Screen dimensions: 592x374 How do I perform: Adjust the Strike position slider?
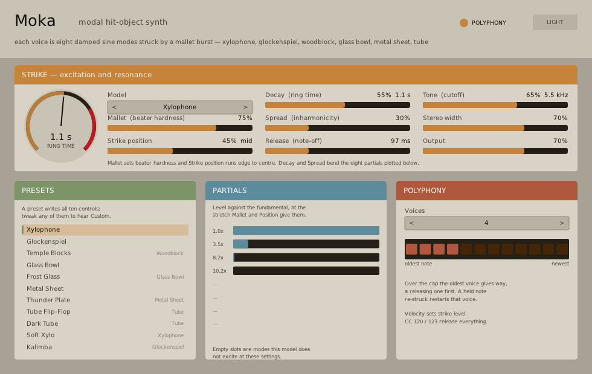point(180,151)
